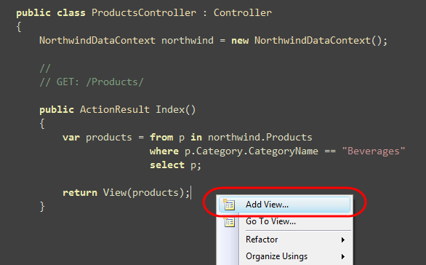Image resolution: width=426 pixels, height=265 pixels.
Task: Click the Go To View icon
Action: coord(229,222)
